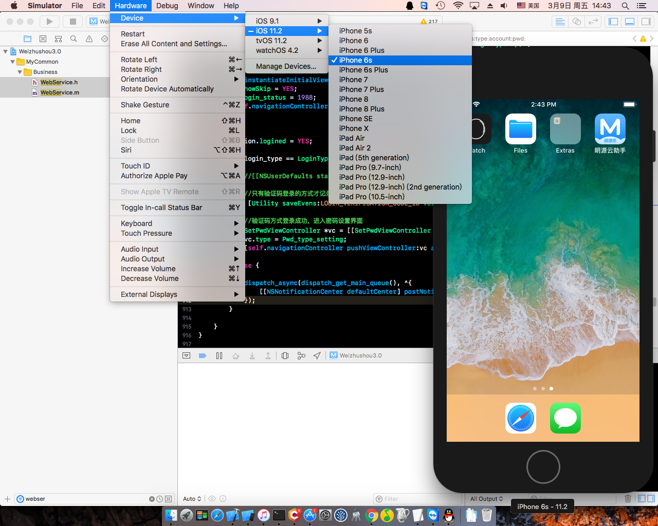Show the Assistant editor icon
The image size is (658, 526).
(577, 22)
